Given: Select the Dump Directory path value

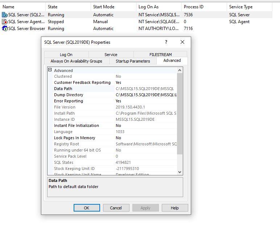Looking at the screenshot, I should 146,95.
